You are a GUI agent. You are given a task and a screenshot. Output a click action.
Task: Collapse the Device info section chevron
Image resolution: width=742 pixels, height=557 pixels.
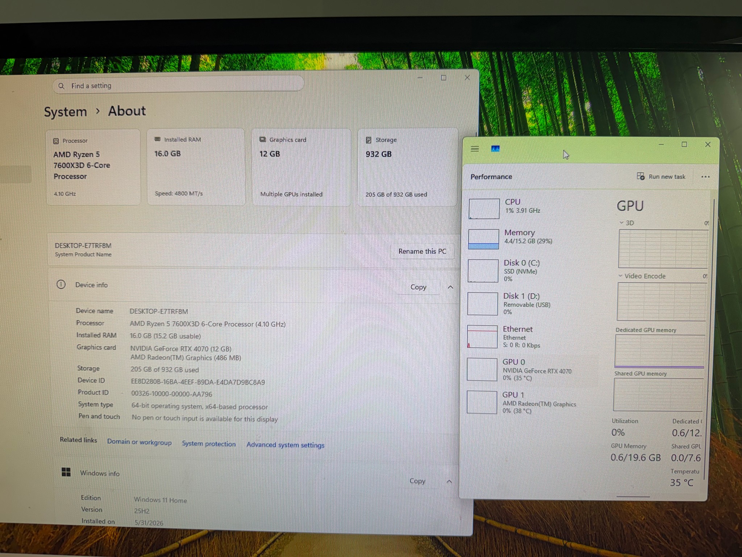(450, 287)
